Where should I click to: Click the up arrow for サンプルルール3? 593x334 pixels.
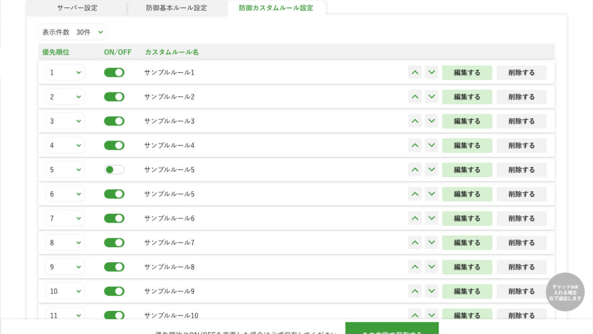[415, 121]
